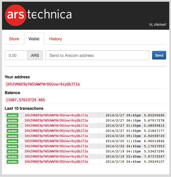This screenshot has width=171, height=177.
Task: Click the date 2014/2/19 05:40am
Action: coord(123,156)
